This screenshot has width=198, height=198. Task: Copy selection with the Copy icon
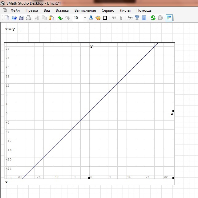point(44,18)
